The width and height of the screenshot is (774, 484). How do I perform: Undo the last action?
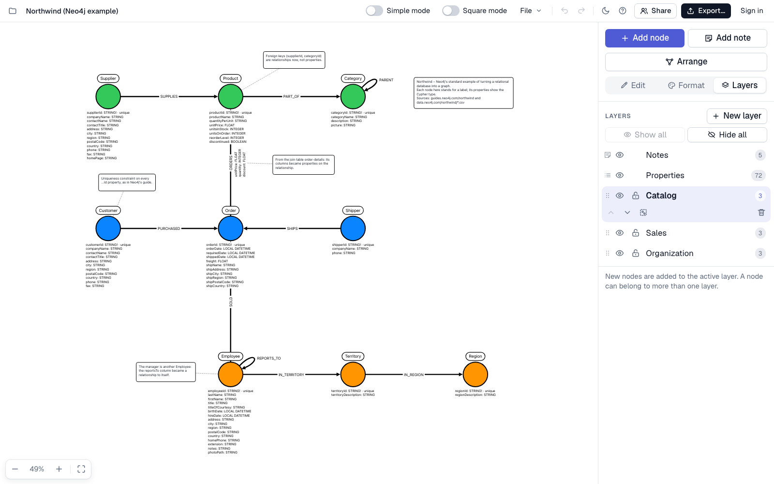click(565, 11)
